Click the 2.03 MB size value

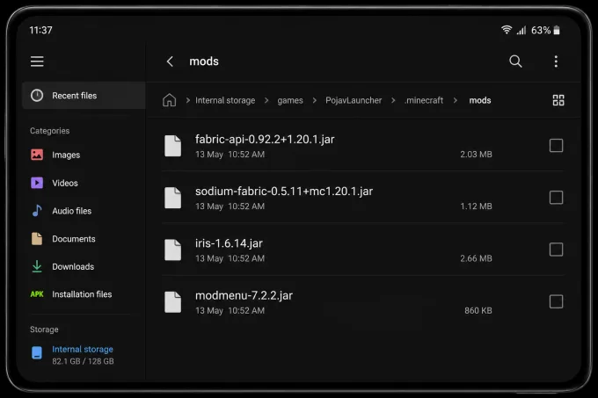476,155
